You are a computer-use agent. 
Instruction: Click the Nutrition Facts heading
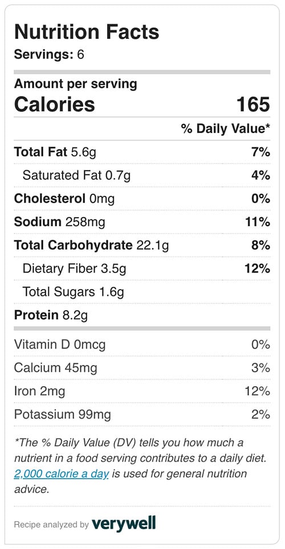(x=87, y=32)
